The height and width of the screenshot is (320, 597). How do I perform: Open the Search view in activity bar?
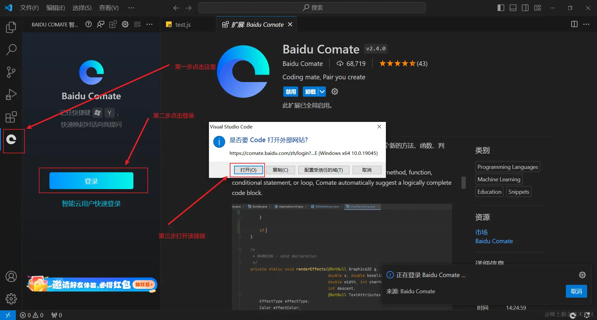point(11,49)
